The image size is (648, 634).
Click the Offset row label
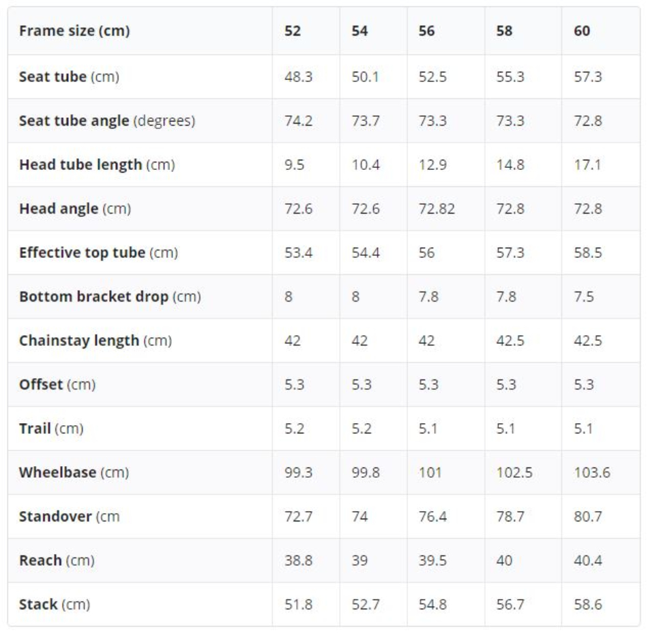pyautogui.click(x=57, y=385)
